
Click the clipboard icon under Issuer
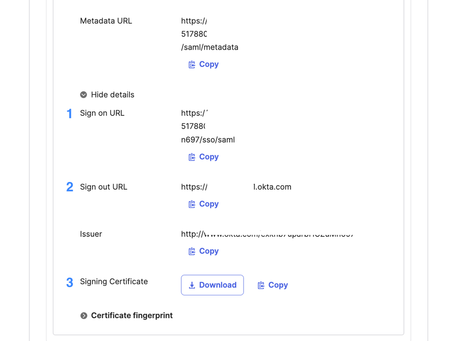tap(192, 252)
